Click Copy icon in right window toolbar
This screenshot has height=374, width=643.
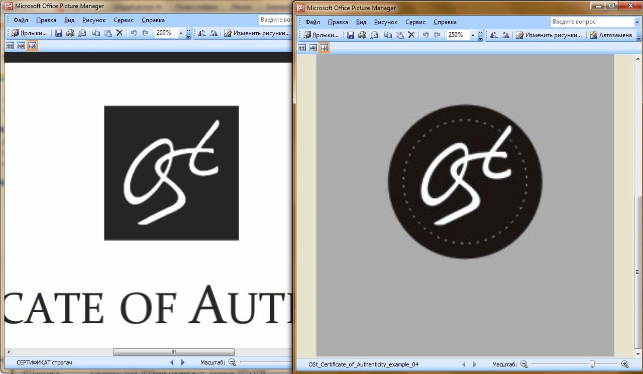click(388, 35)
